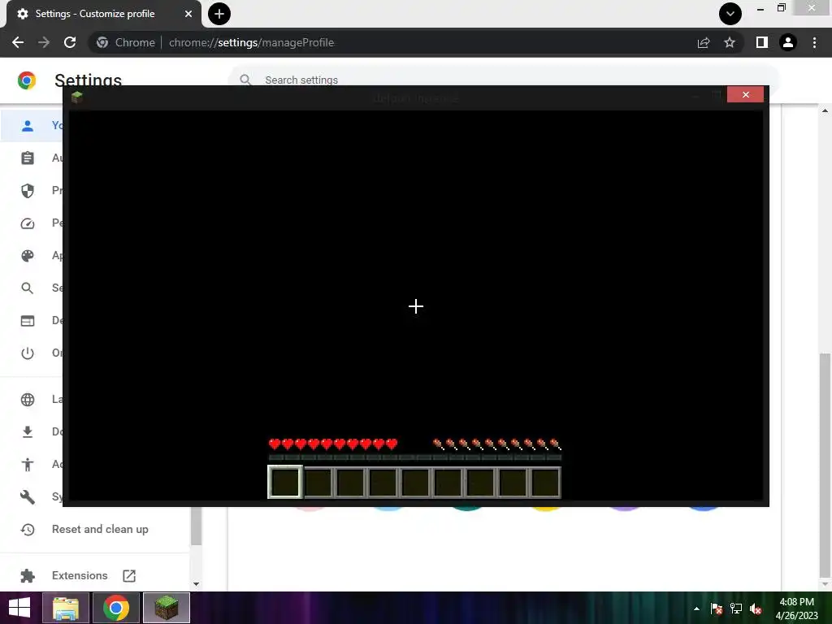Switch to Chrome from taskbar

pos(116,608)
